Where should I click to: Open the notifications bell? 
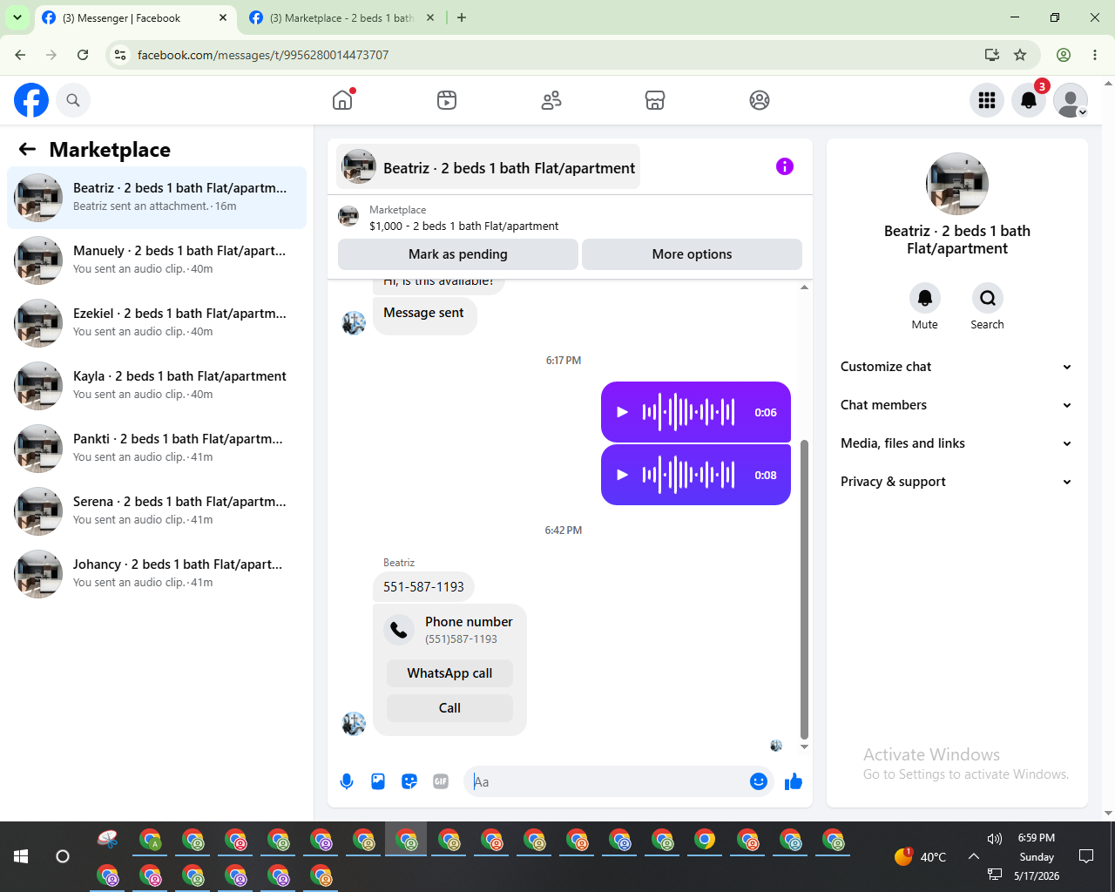[x=1029, y=100]
